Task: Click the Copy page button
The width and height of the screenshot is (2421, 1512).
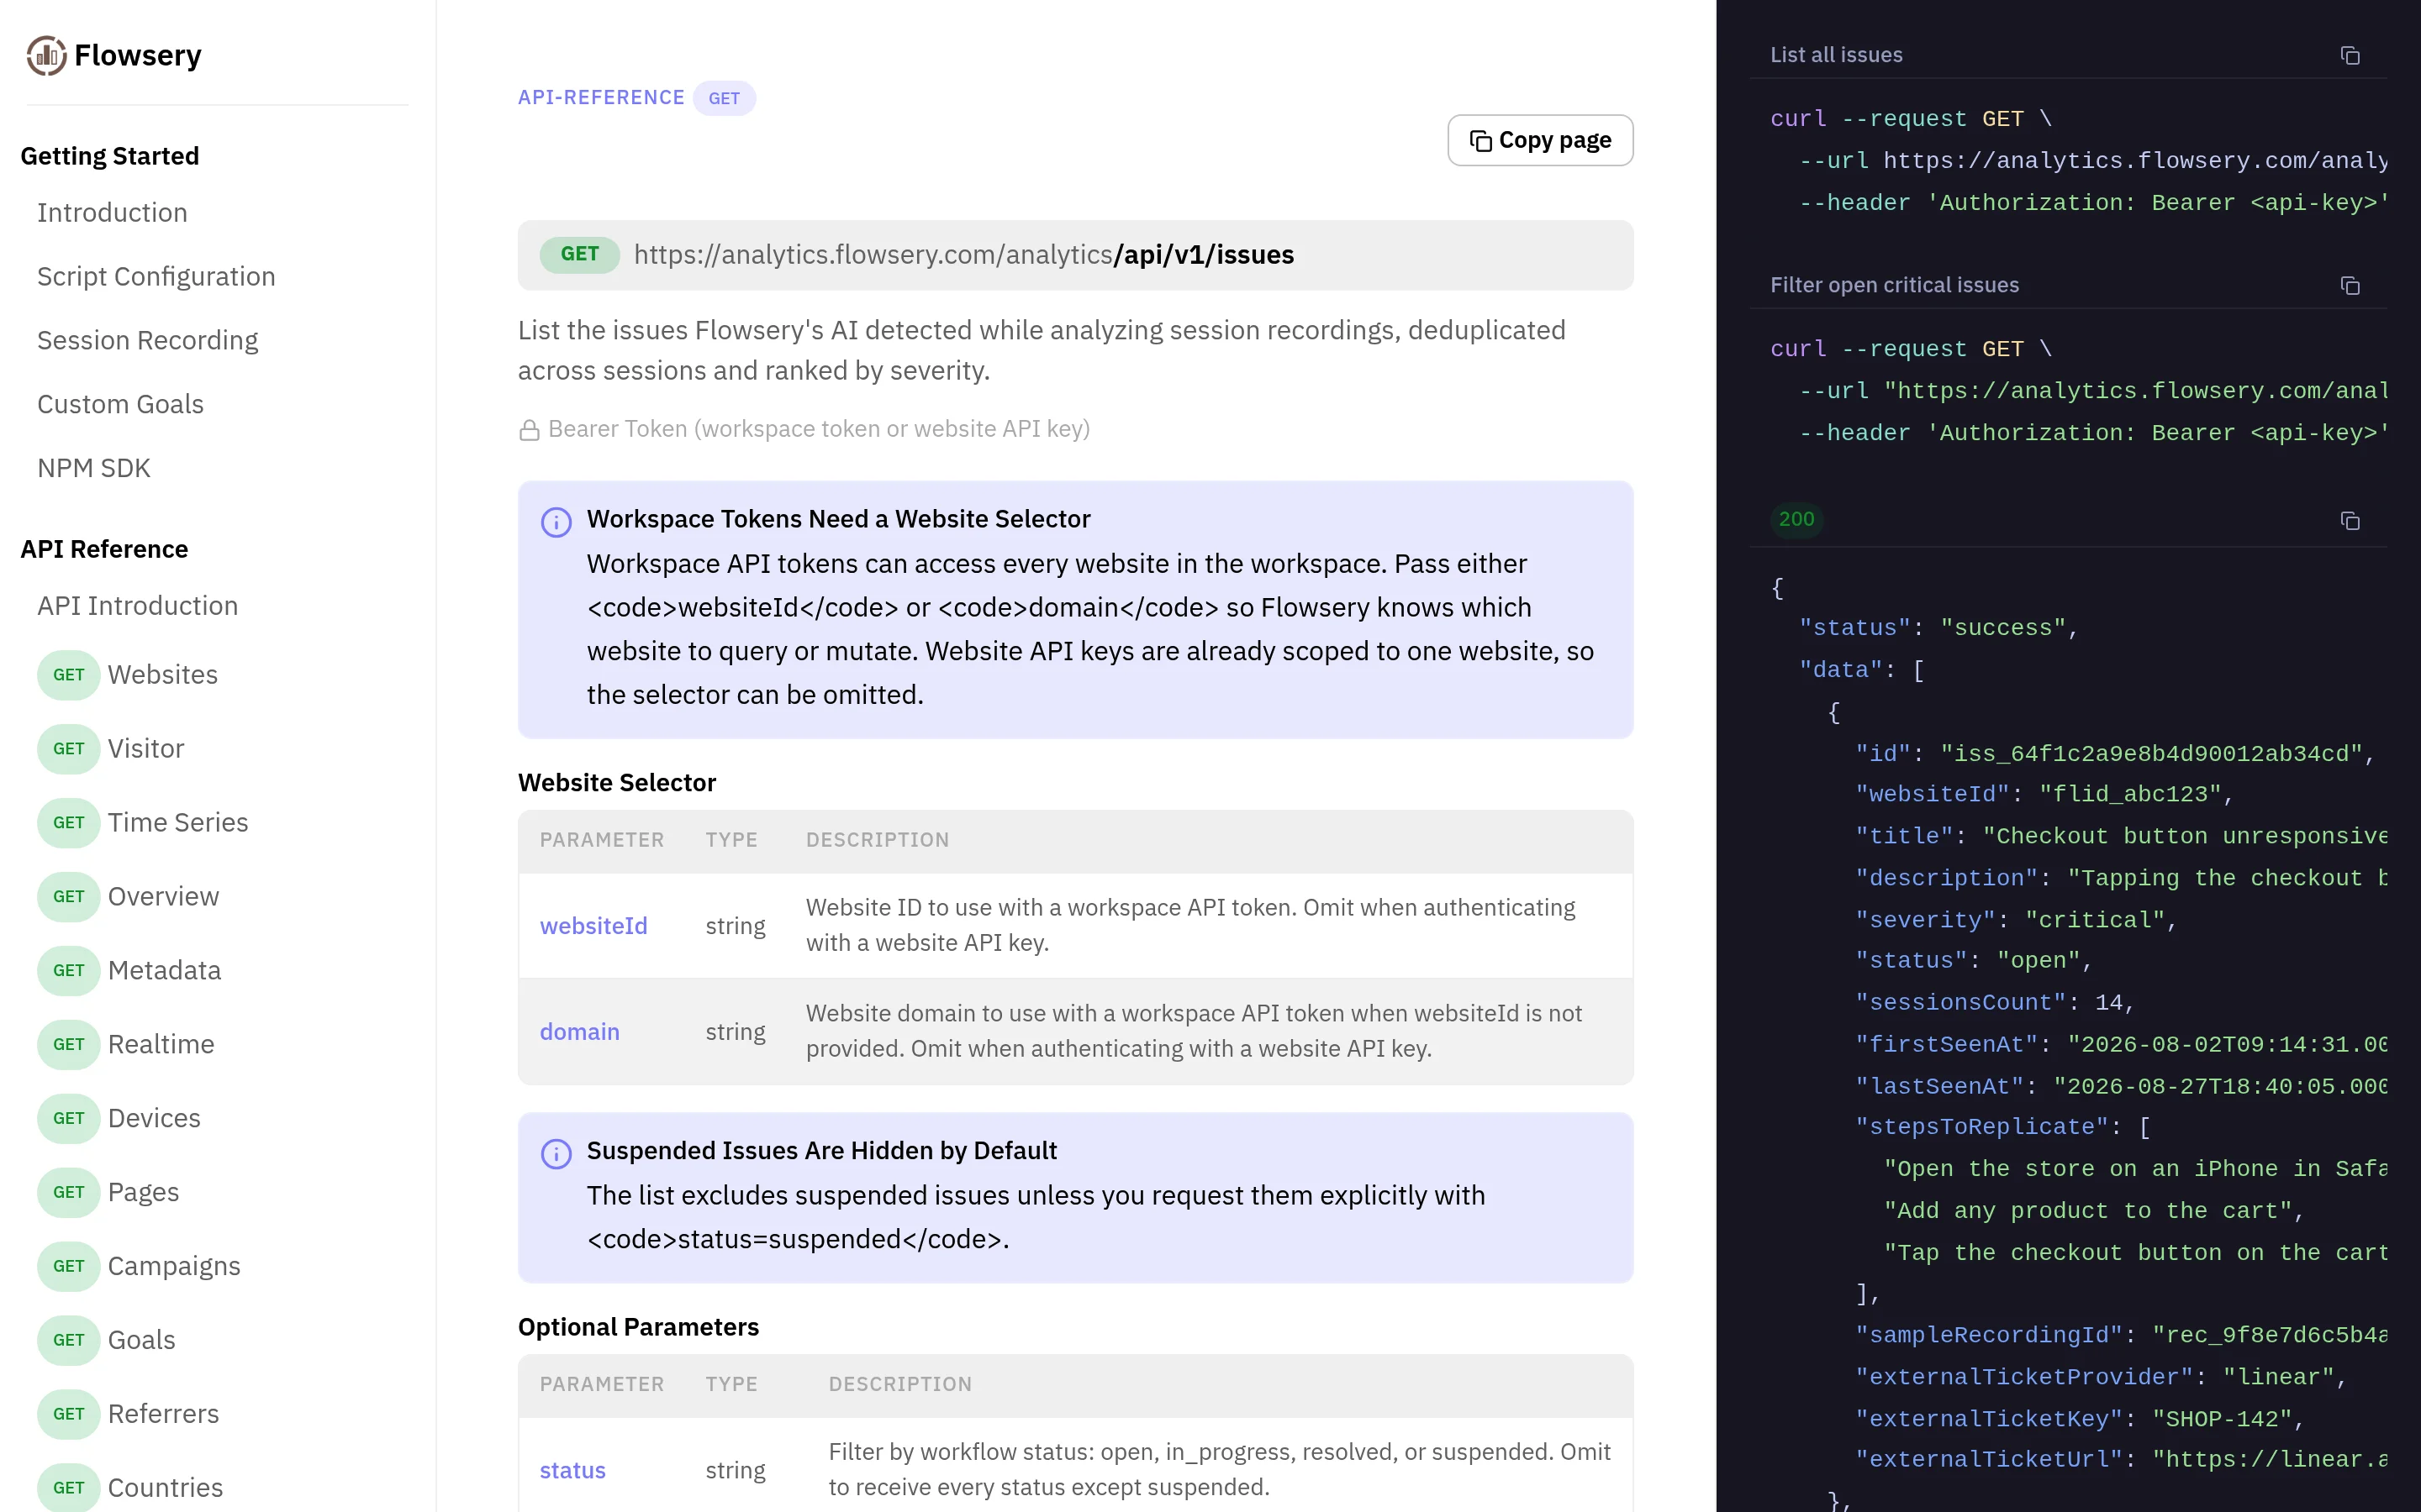Action: coord(1540,140)
